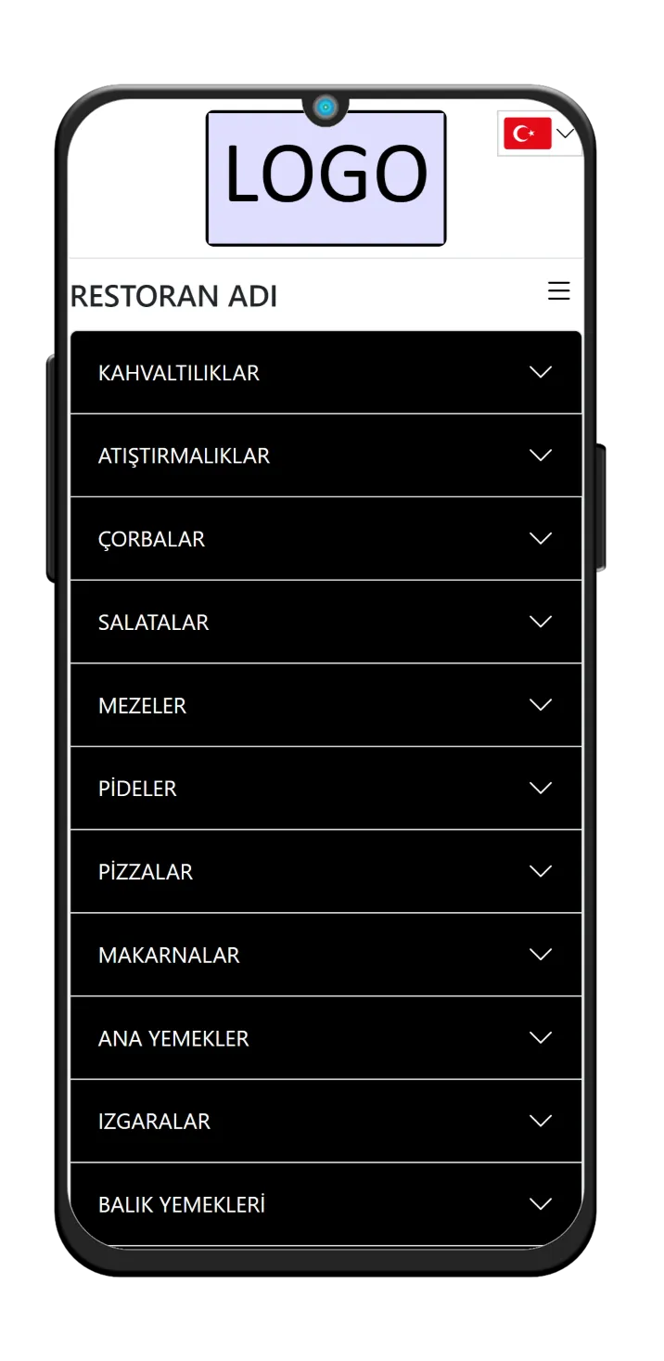Open the hamburger menu icon
The height and width of the screenshot is (1361, 664).
[x=559, y=290]
